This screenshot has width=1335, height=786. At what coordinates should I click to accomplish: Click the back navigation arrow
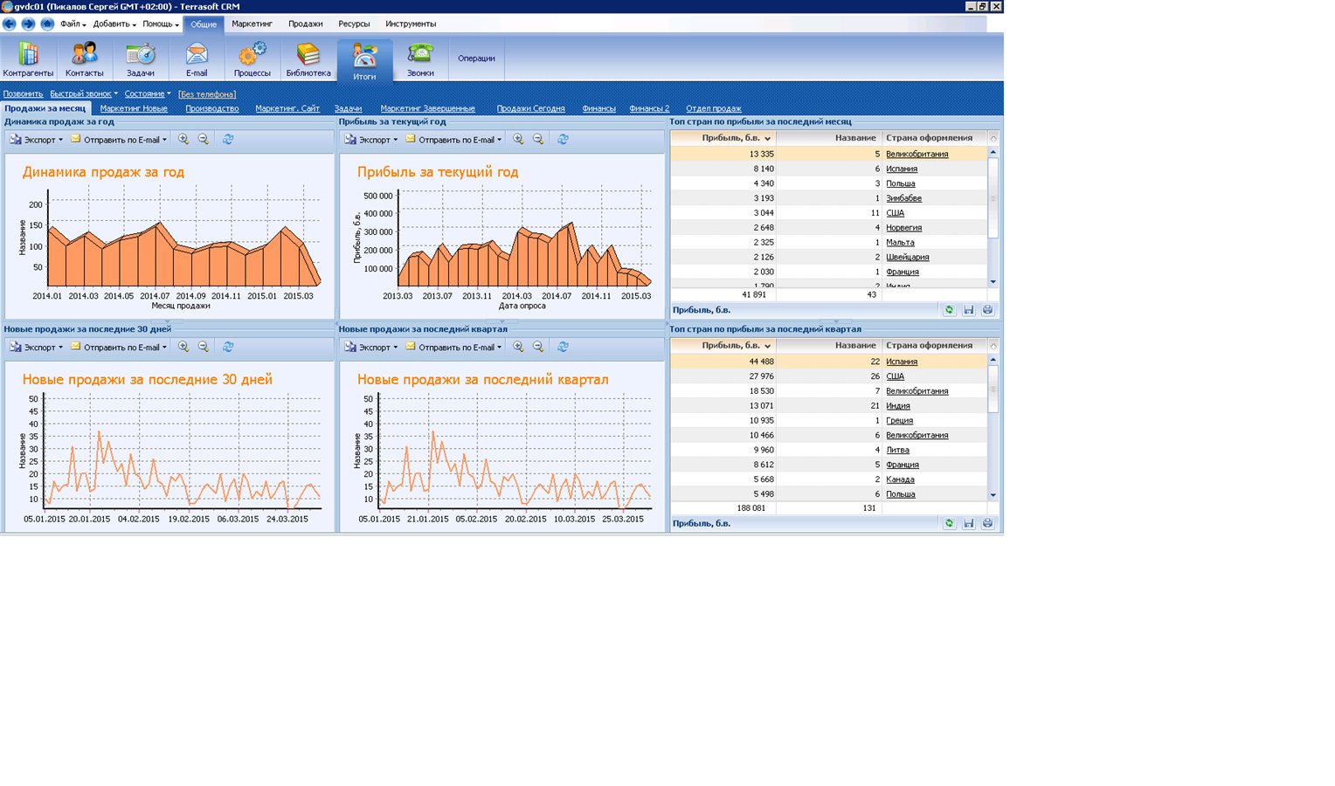[x=10, y=24]
